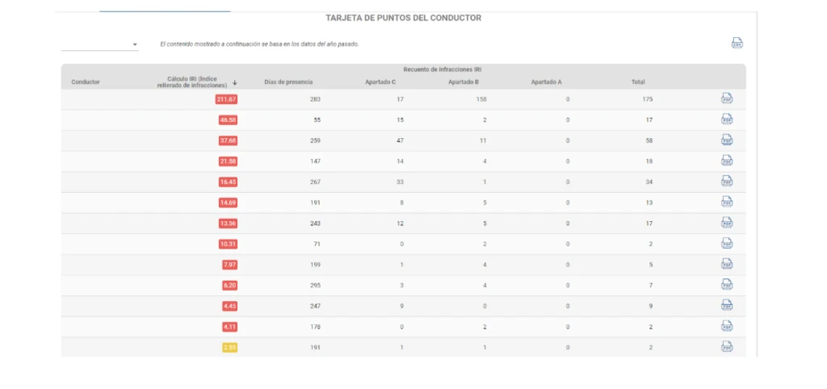The width and height of the screenshot is (827, 389).
Task: Click the red 211.67 IRI badge
Action: (226, 99)
